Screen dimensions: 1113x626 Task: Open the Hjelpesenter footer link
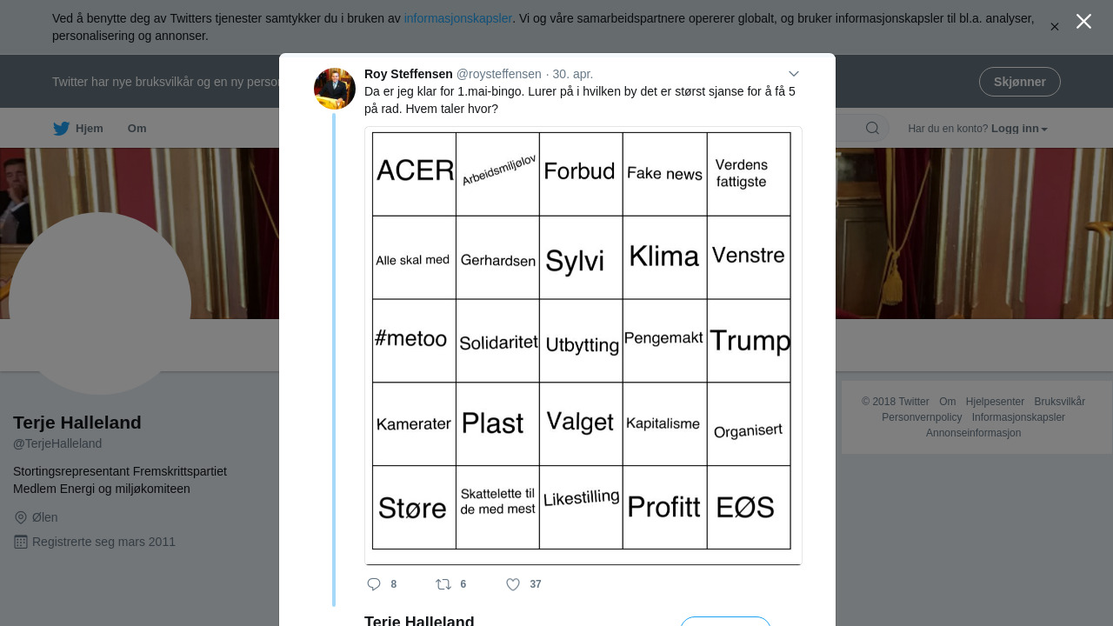995,402
